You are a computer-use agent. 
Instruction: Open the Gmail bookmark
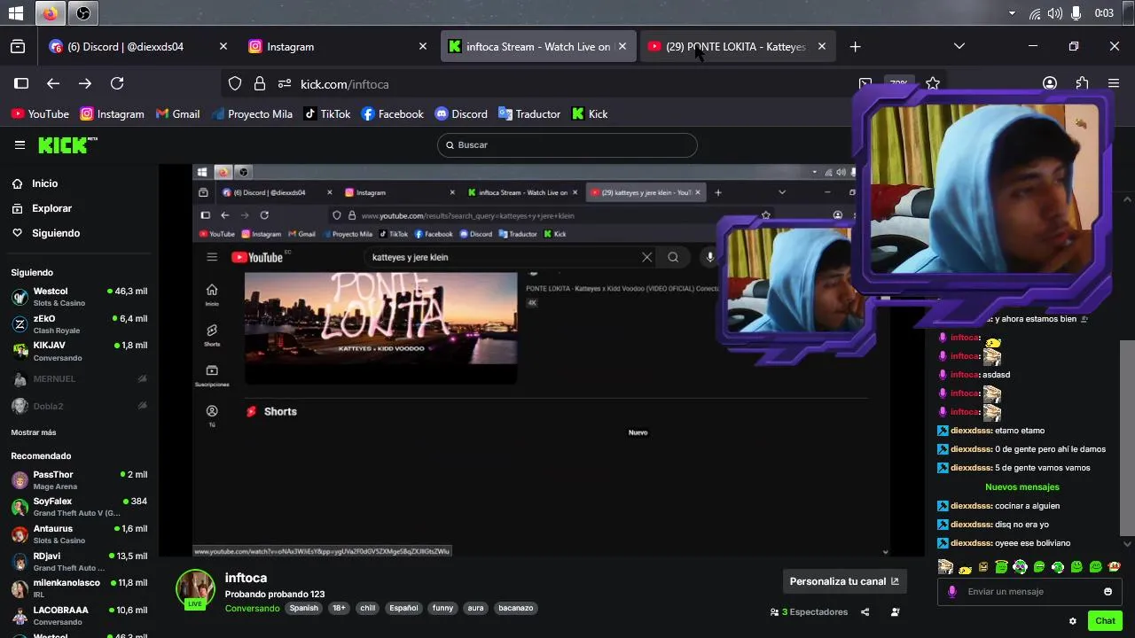coord(177,113)
